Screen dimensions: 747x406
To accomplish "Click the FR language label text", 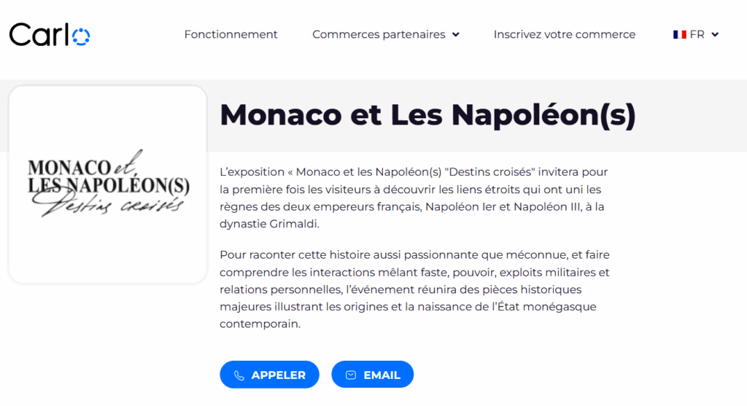I will pos(697,34).
